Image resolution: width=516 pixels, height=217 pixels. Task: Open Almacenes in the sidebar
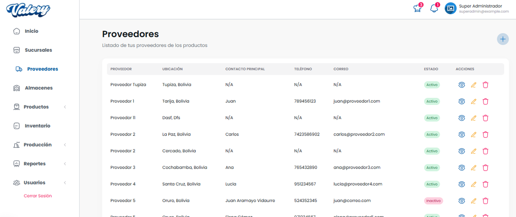[39, 88]
